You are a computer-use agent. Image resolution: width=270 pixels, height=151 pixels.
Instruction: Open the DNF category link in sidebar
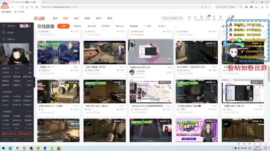[30, 68]
